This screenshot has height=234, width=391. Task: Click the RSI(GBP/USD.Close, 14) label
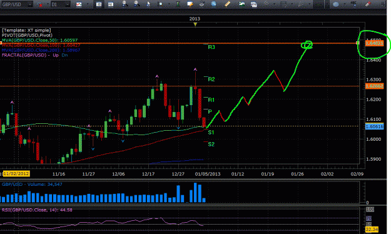click(37, 210)
